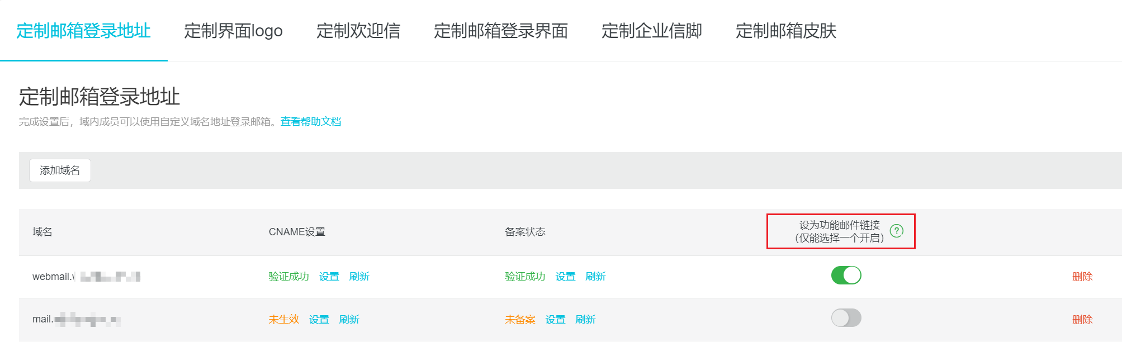The height and width of the screenshot is (342, 1122).
Task: Click 设置 in webmail CNAME column
Action: tap(329, 275)
